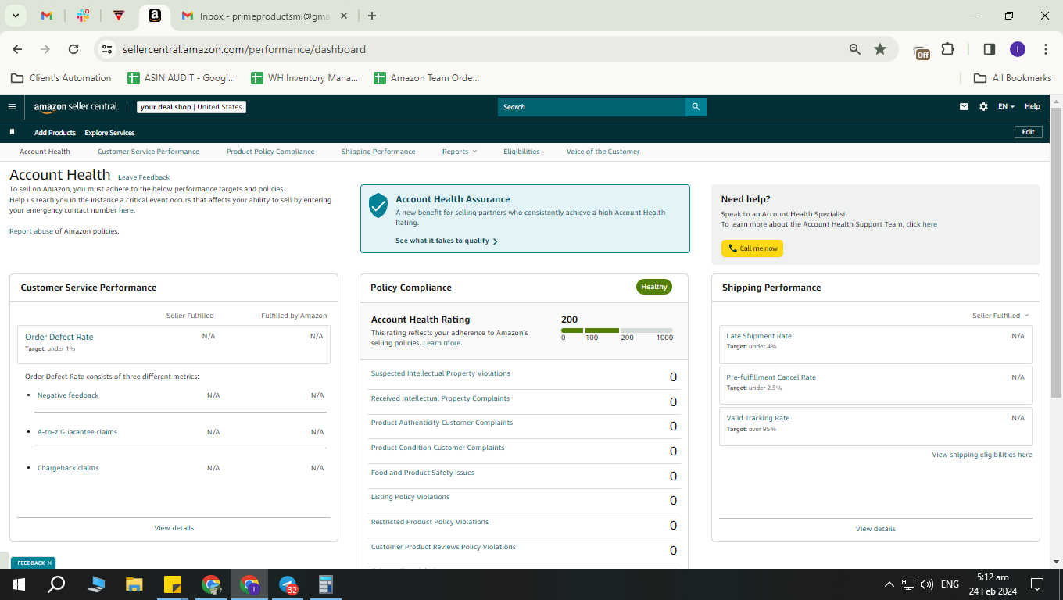Open the Add Products link
The image size is (1063, 600).
click(x=55, y=133)
